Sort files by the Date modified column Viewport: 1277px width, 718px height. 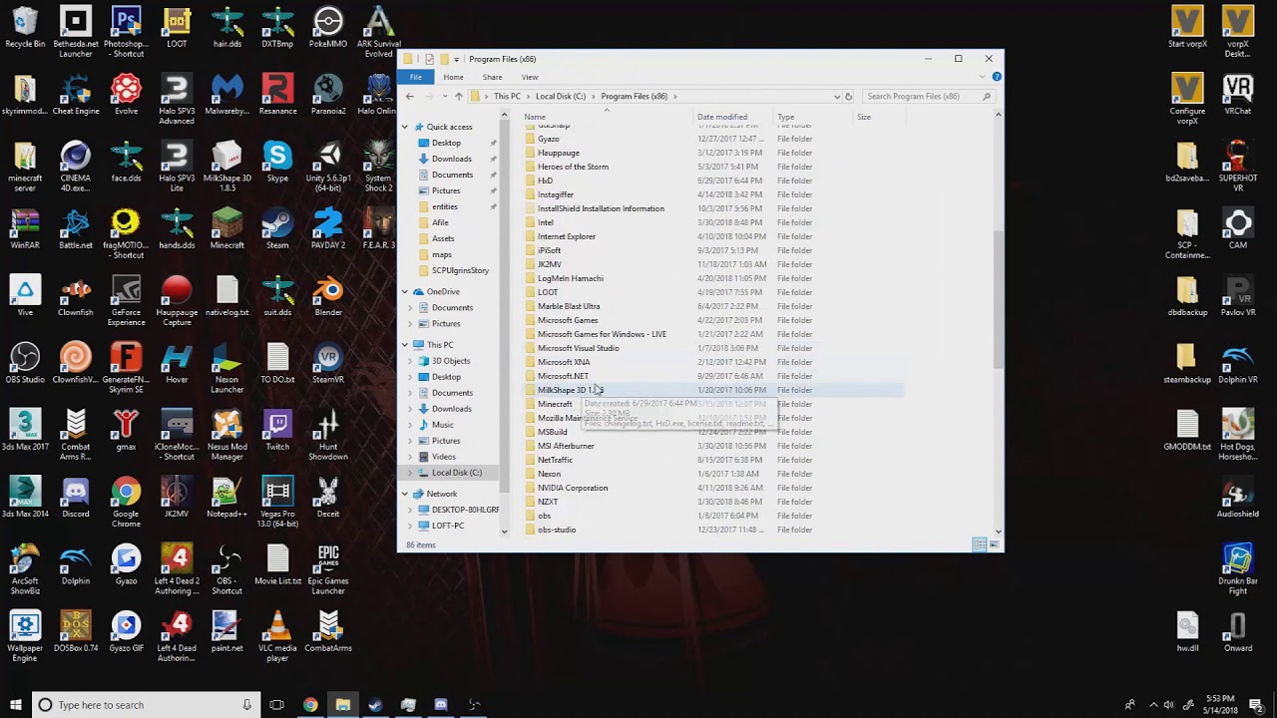(721, 117)
